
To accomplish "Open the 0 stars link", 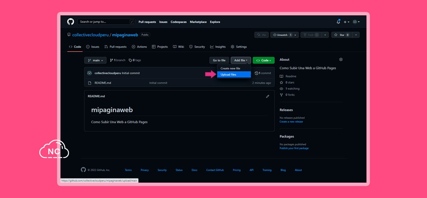I will pyautogui.click(x=287, y=82).
